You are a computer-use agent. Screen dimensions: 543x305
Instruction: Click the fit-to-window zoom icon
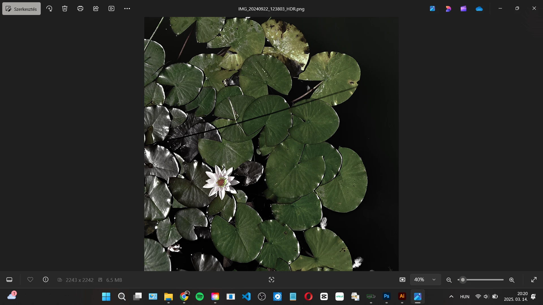(x=402, y=280)
